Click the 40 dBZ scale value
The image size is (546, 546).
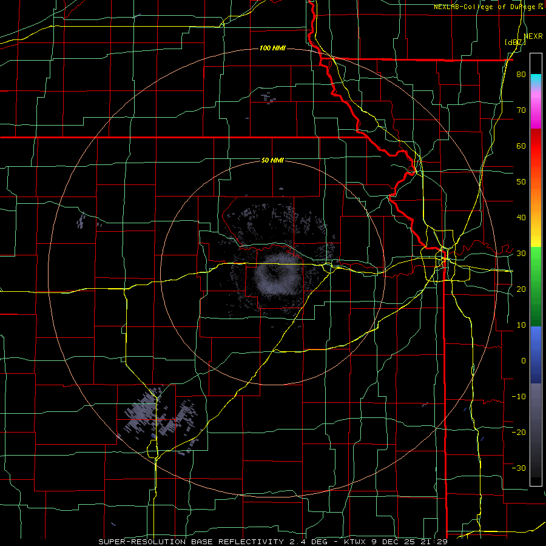pos(521,218)
